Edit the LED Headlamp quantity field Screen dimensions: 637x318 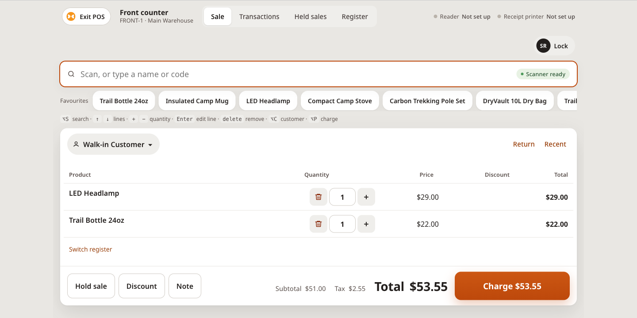point(342,197)
